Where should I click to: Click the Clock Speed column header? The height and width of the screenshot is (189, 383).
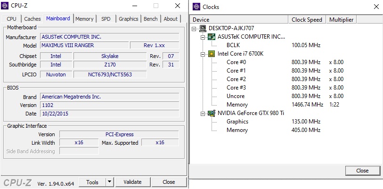(x=307, y=20)
